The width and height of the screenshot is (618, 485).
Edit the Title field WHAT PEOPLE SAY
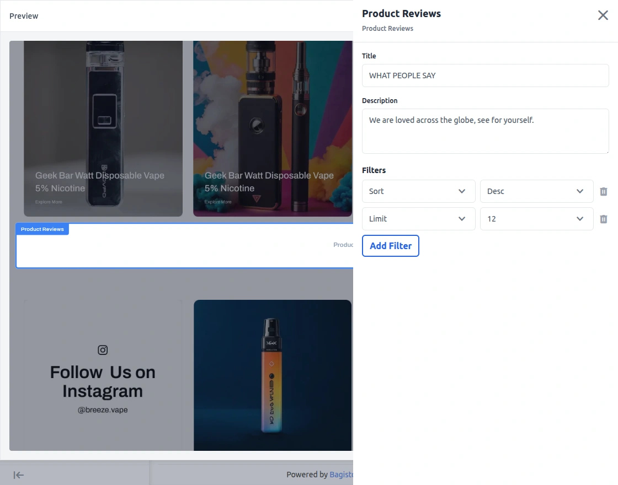tap(485, 76)
